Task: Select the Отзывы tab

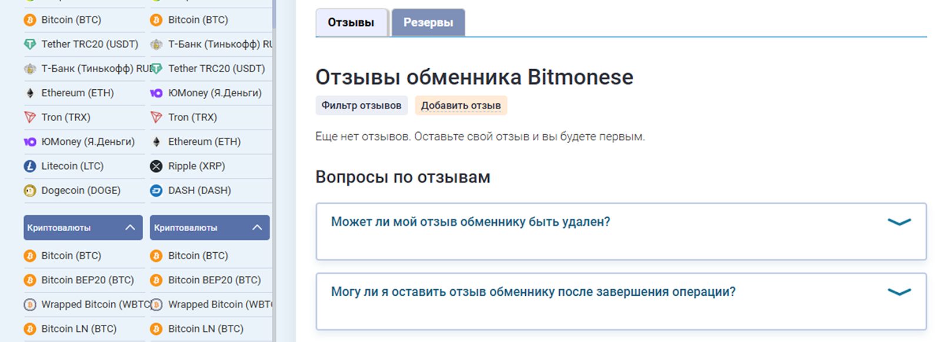Action: pyautogui.click(x=351, y=23)
